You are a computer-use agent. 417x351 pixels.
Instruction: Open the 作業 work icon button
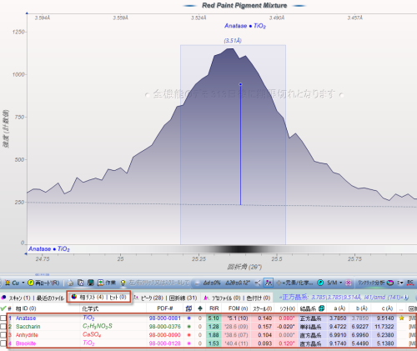(107, 283)
